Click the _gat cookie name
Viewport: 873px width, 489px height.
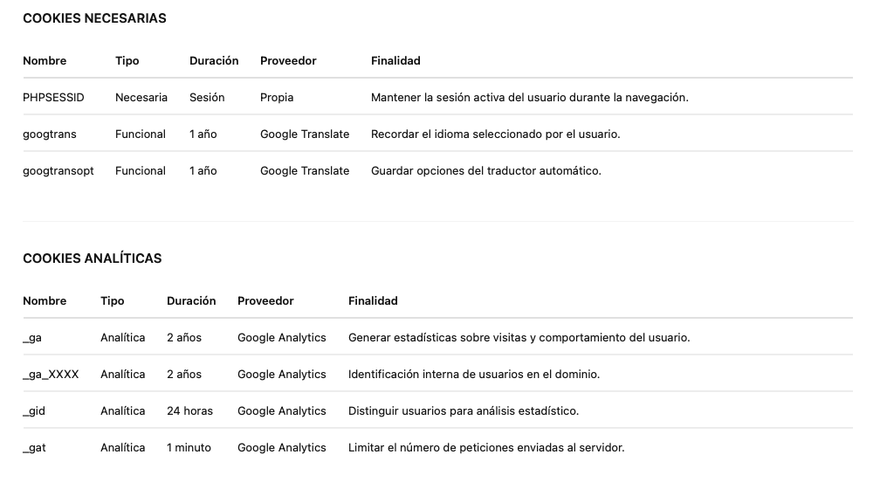point(34,448)
